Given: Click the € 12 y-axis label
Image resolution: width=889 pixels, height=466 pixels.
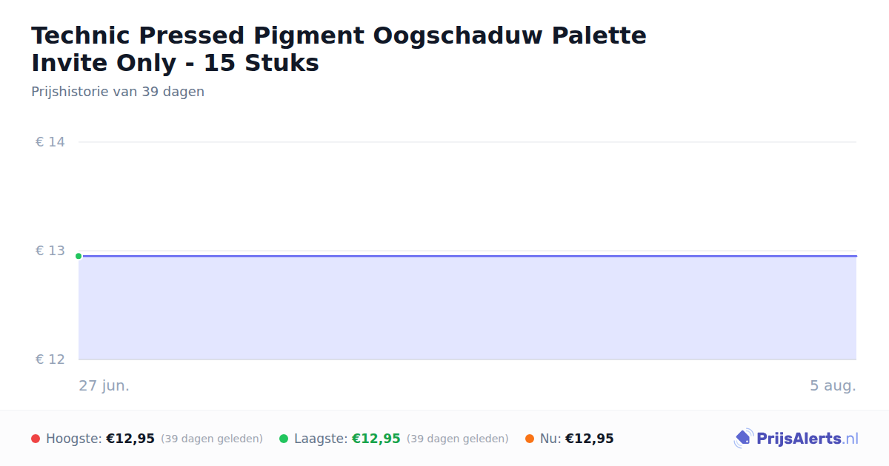Looking at the screenshot, I should pyautogui.click(x=50, y=359).
